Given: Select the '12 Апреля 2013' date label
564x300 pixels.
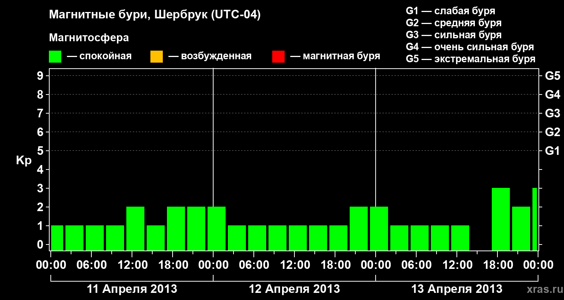Looking at the screenshot, I should click(294, 289).
